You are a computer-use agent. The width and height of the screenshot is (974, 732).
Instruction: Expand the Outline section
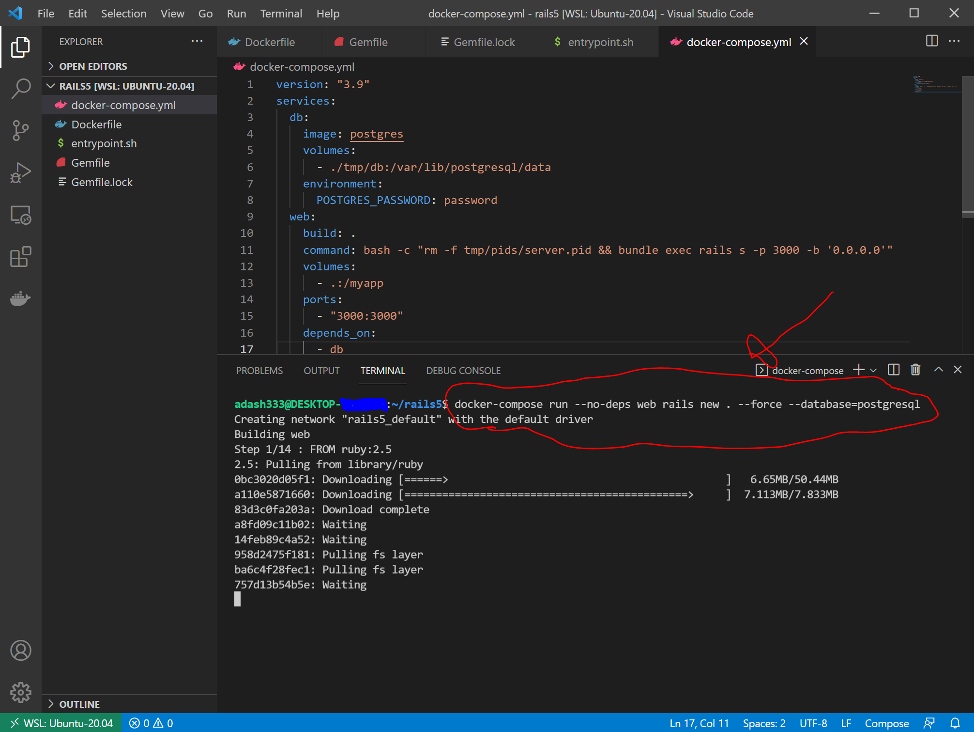(129, 704)
